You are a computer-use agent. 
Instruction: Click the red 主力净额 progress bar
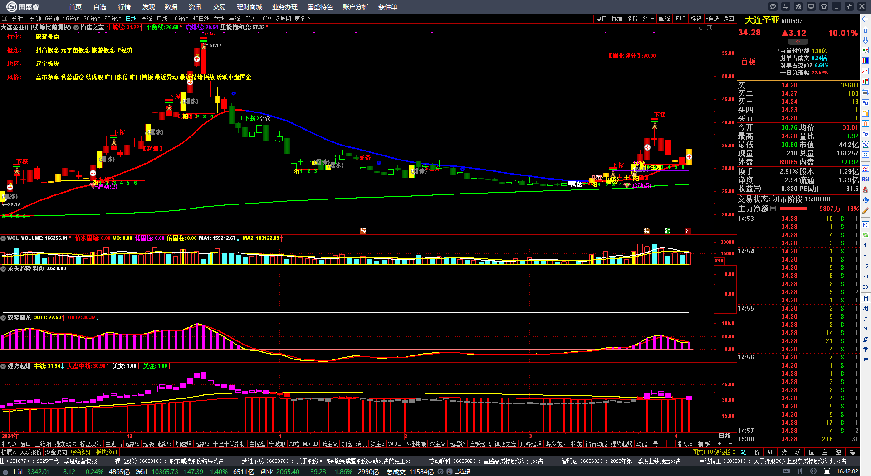click(793, 209)
